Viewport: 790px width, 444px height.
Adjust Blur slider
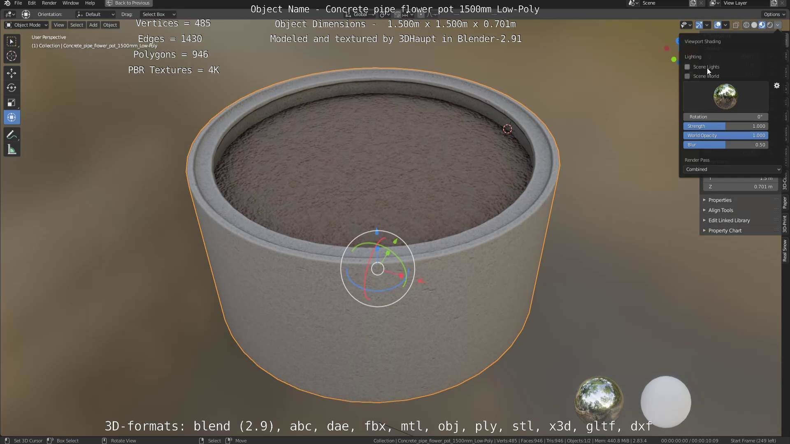[x=726, y=145]
